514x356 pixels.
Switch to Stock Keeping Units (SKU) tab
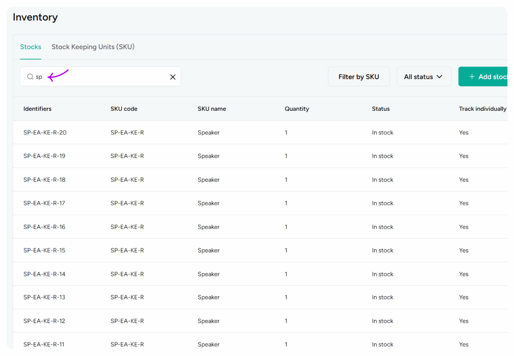93,46
